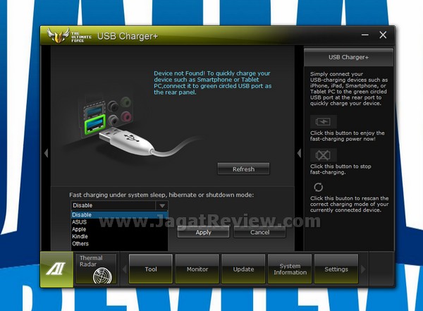Select Others in the dropdown list

pyautogui.click(x=119, y=243)
